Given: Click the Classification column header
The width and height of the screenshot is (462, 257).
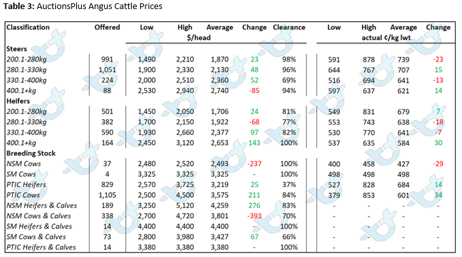Looking at the screenshot, I should pyautogui.click(x=28, y=27).
